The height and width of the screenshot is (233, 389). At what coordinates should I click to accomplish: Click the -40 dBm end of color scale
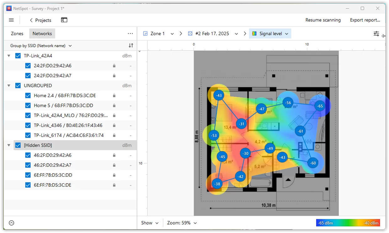click(371, 223)
